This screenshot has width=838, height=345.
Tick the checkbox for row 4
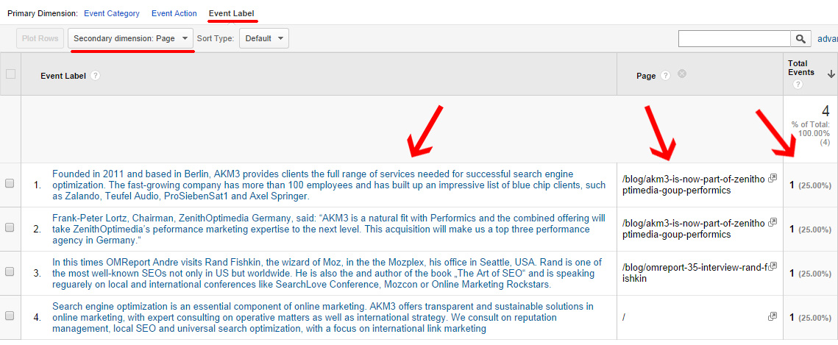tap(10, 316)
